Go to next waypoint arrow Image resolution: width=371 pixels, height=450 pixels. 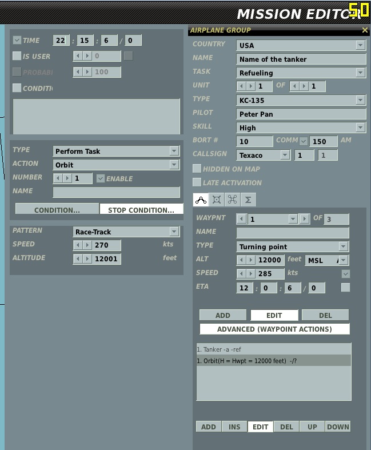(304, 219)
